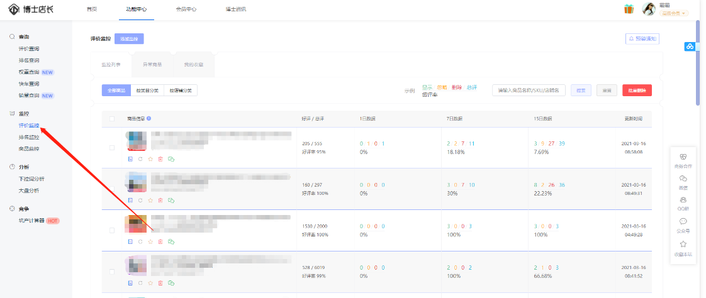The height and width of the screenshot is (298, 706).
Task: Click the red delete icon in first product row
Action: [160, 159]
